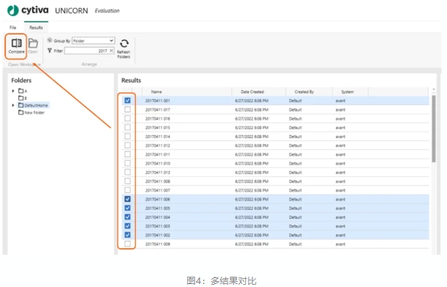This screenshot has width=447, height=287.
Task: Sort by Name column header
Action: [156, 92]
